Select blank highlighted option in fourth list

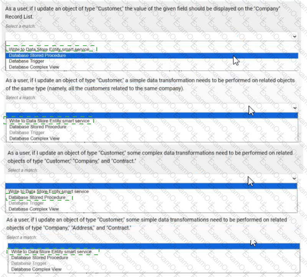pos(154,246)
